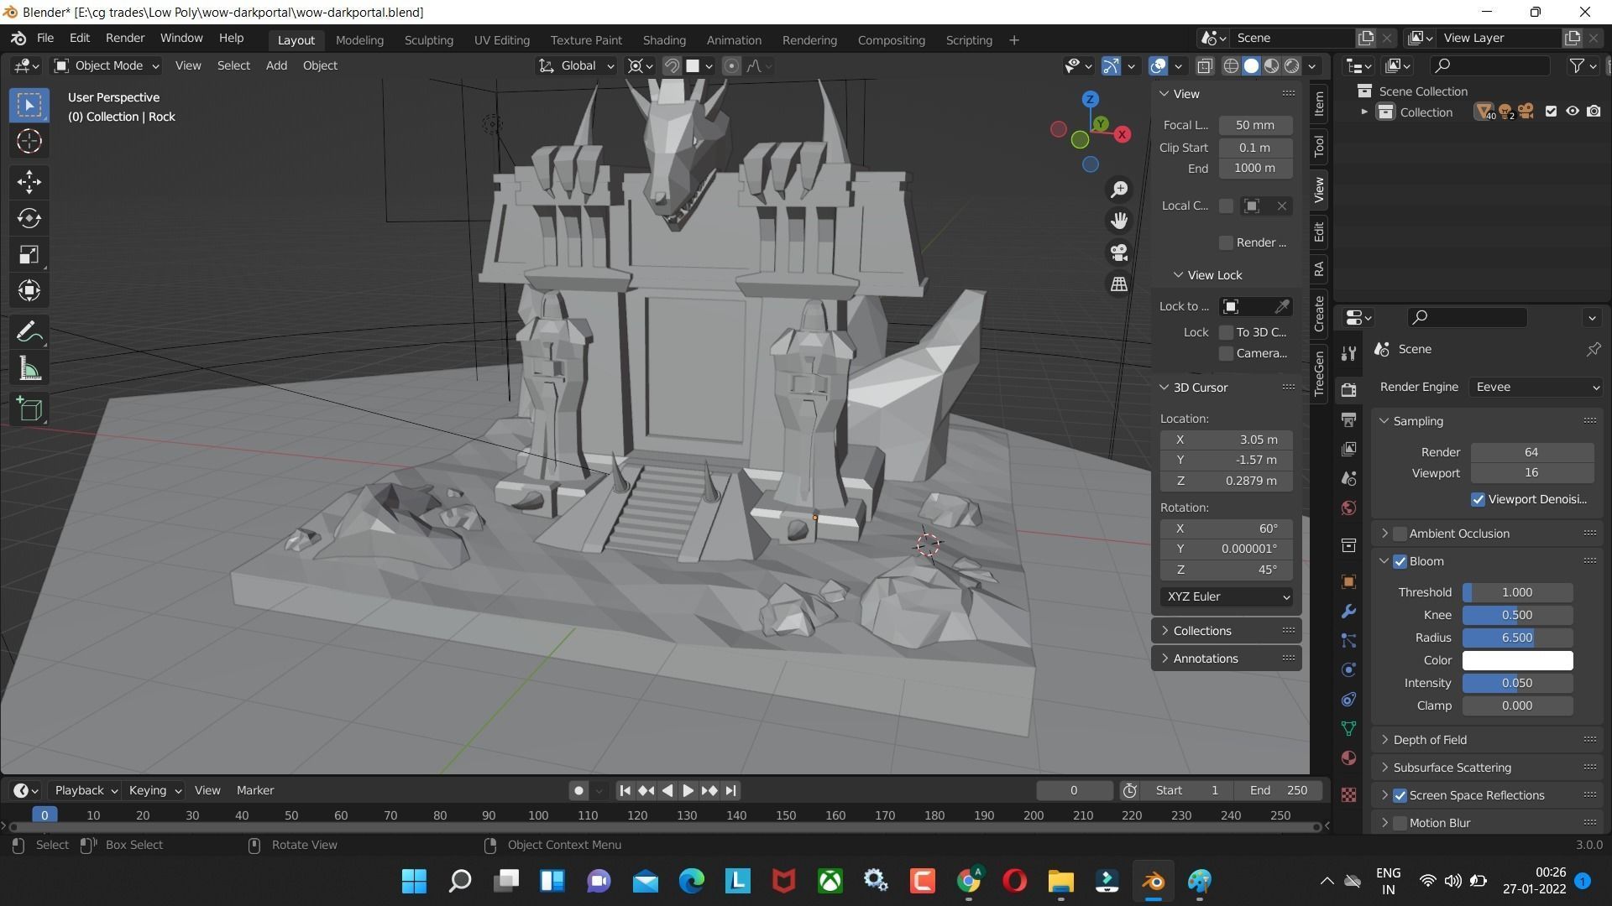Open the Render Engine dropdown showing Eevee
The height and width of the screenshot is (906, 1612).
pos(1535,387)
